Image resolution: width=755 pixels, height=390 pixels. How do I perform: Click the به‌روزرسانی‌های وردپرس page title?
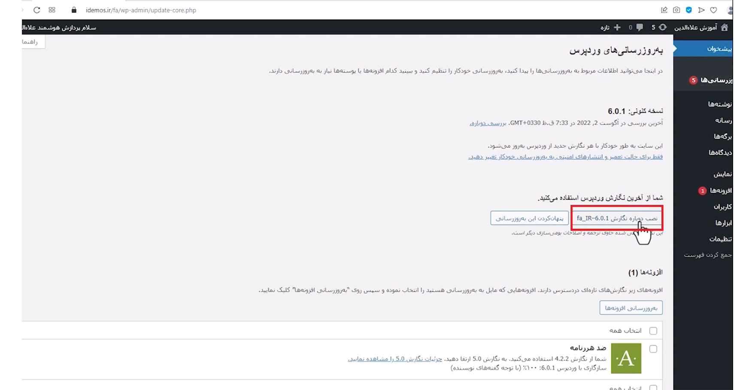(616, 51)
